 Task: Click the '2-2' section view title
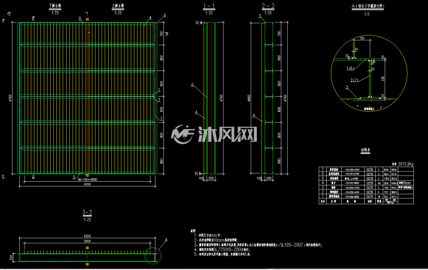(268, 6)
